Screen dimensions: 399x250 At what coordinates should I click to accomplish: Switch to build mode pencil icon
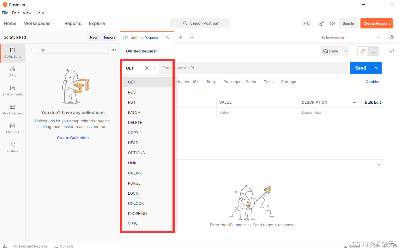[x=363, y=51]
